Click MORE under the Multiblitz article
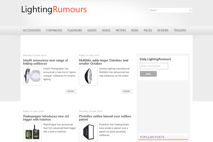The width and height of the screenshot is (213, 142). pyautogui.click(x=126, y=91)
